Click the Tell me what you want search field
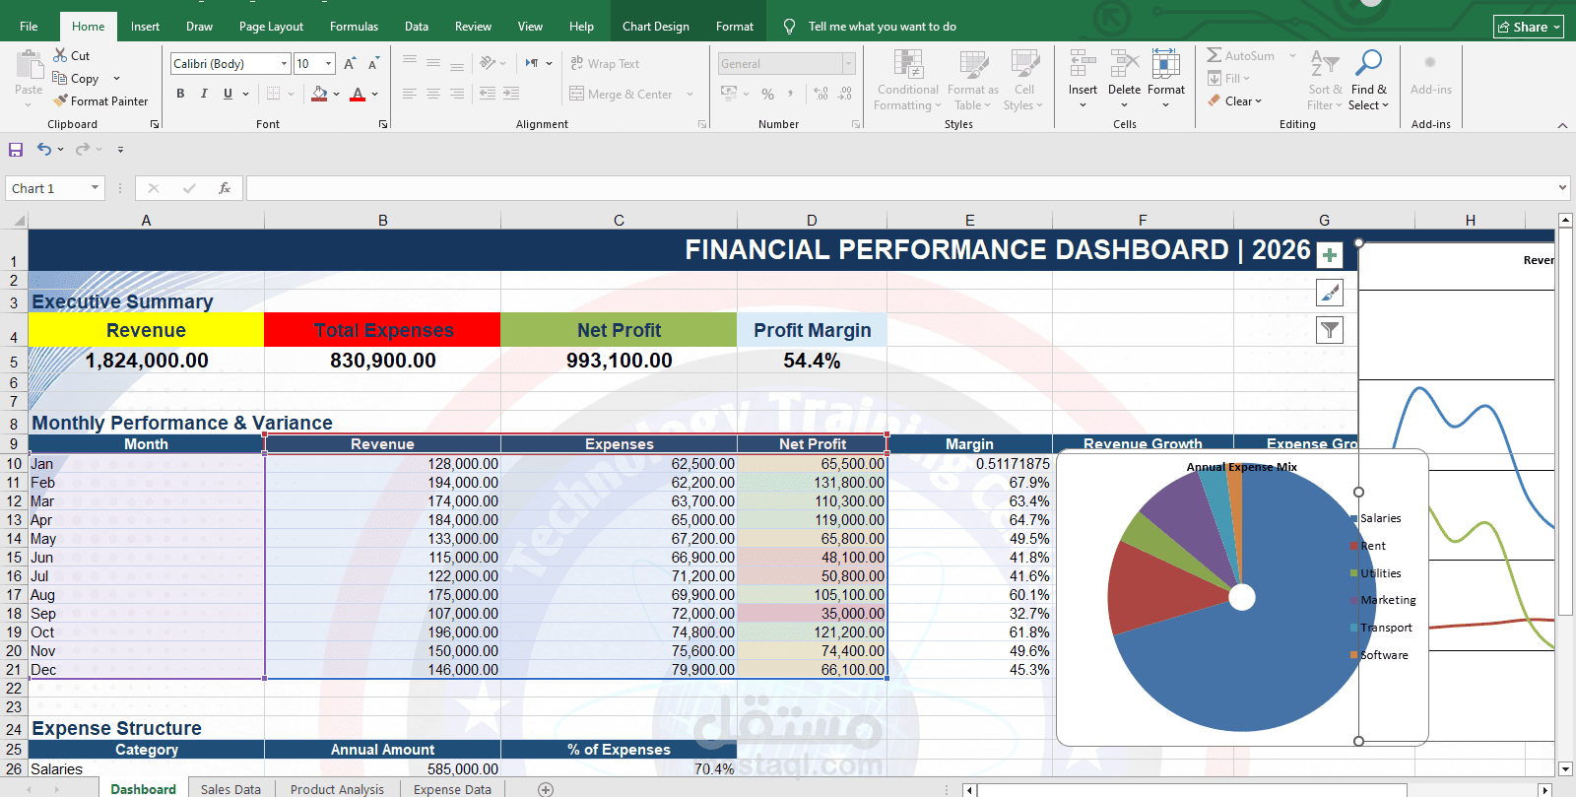This screenshot has width=1576, height=797. coord(883,27)
